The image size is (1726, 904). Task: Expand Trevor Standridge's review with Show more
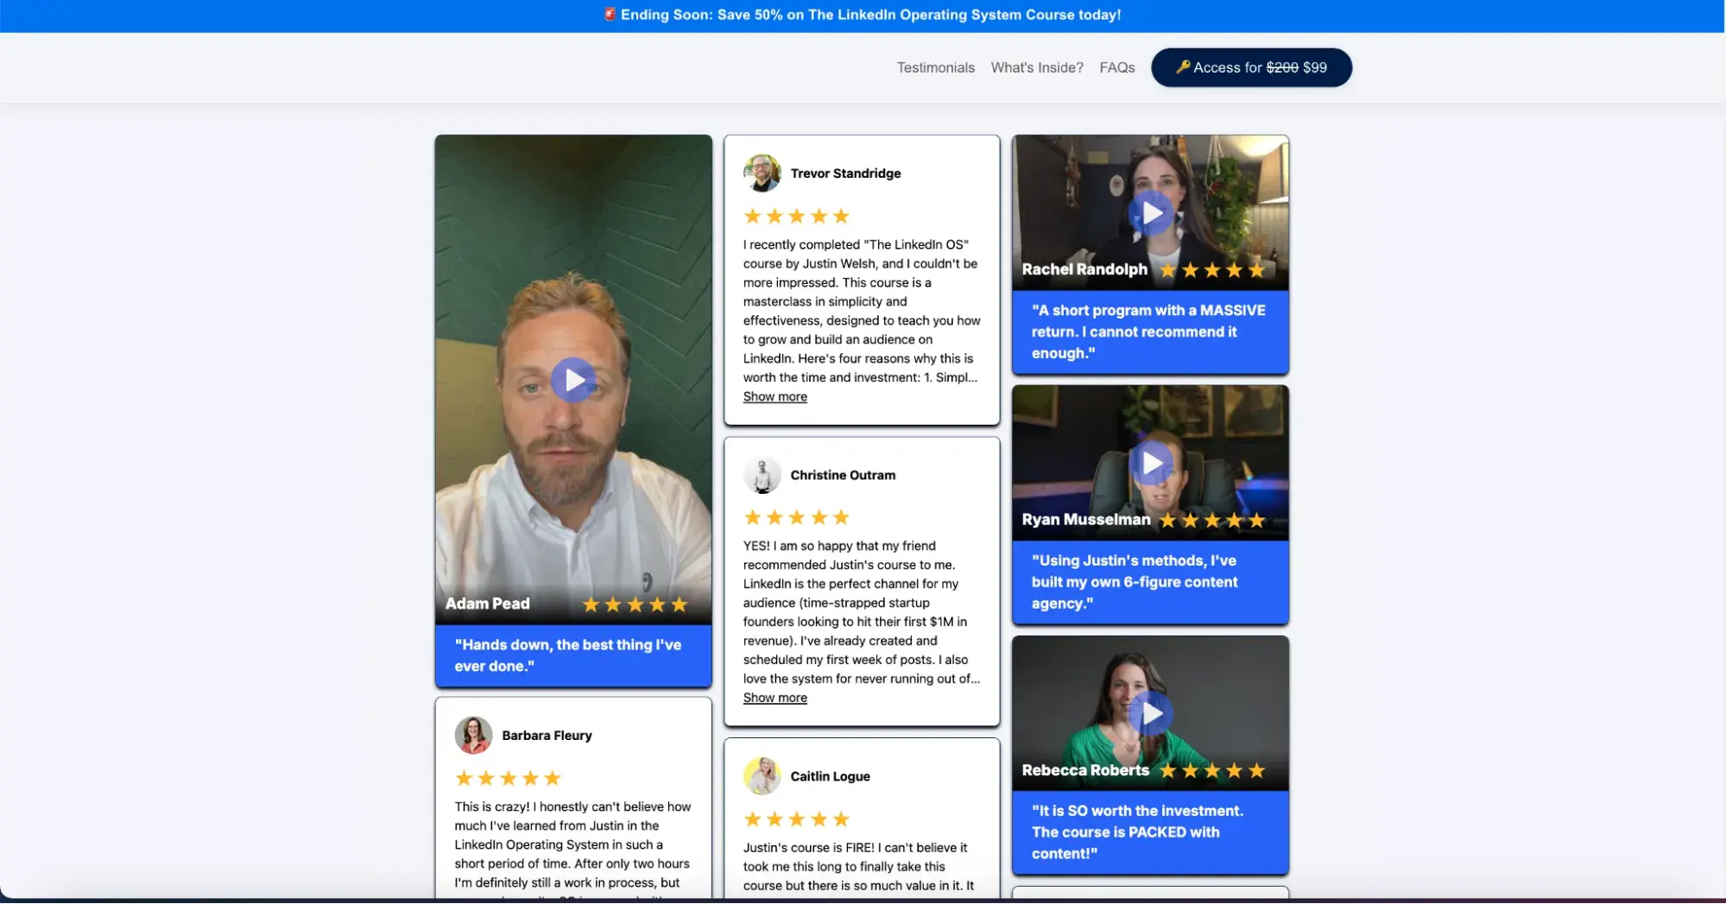pos(774,397)
